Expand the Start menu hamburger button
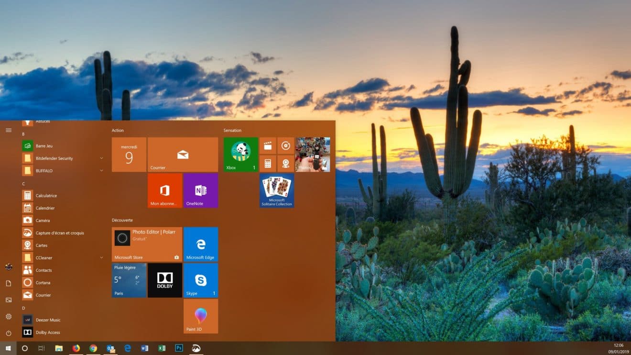This screenshot has height=355, width=631. (x=9, y=130)
